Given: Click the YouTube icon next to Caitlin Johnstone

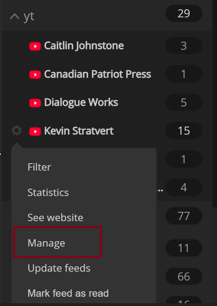Looking at the screenshot, I should coord(35,46).
